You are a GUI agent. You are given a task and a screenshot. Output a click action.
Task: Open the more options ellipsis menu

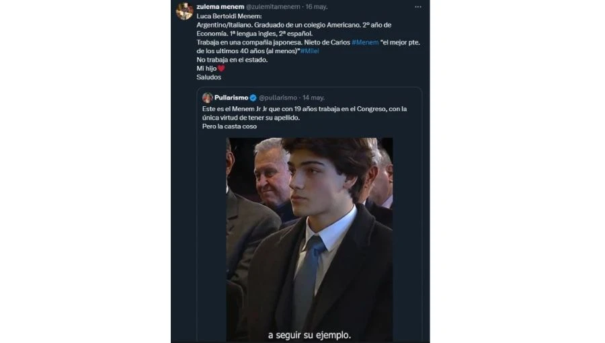[x=417, y=7]
